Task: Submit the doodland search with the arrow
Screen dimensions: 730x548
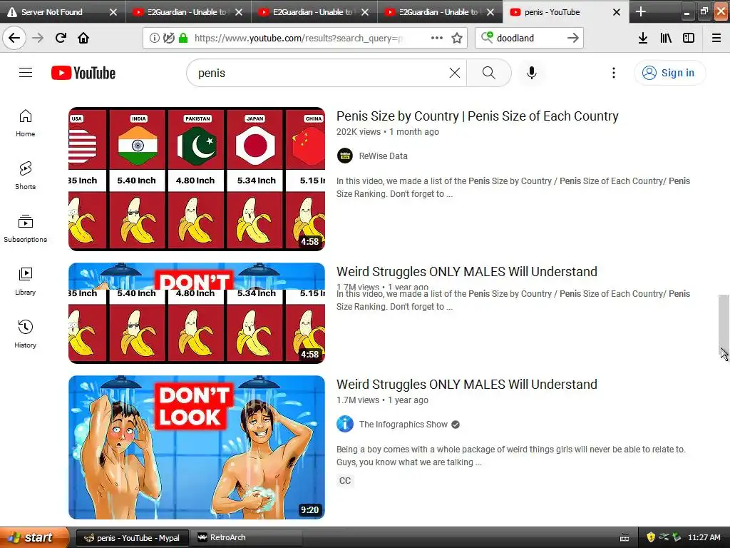Action: 573,38
